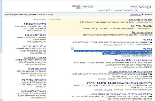Screen dimensions: 155x101
Task: Click the Google logo
Action: (x=145, y=6)
